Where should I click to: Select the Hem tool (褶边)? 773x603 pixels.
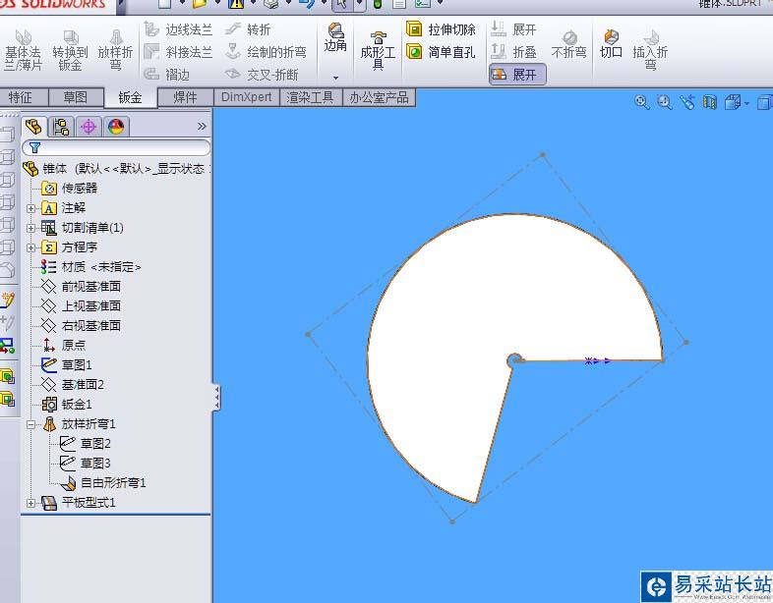pyautogui.click(x=166, y=75)
